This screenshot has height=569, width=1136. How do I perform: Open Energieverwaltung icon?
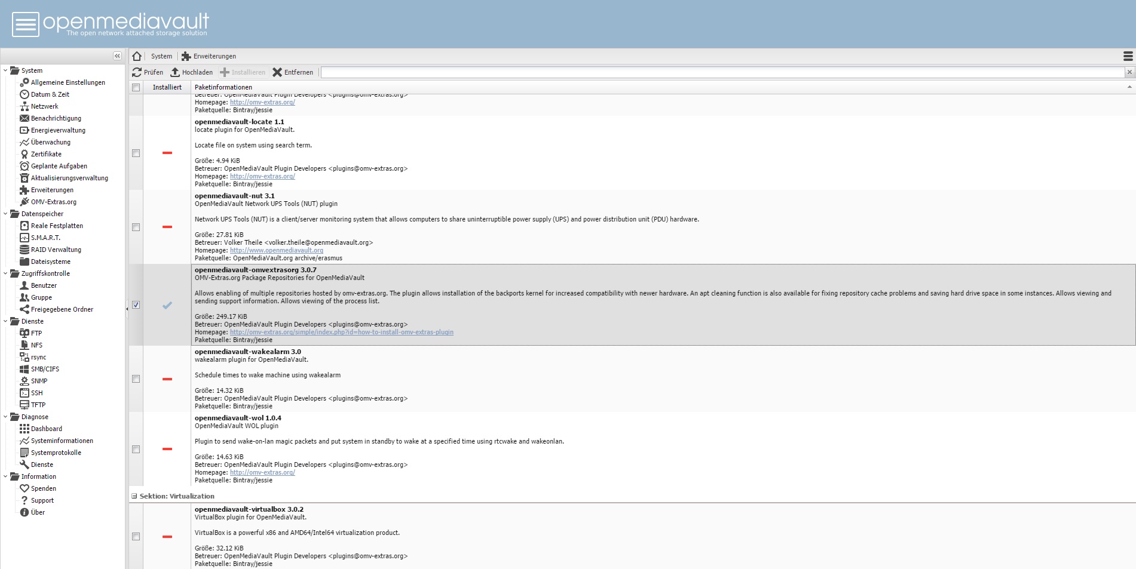point(25,130)
